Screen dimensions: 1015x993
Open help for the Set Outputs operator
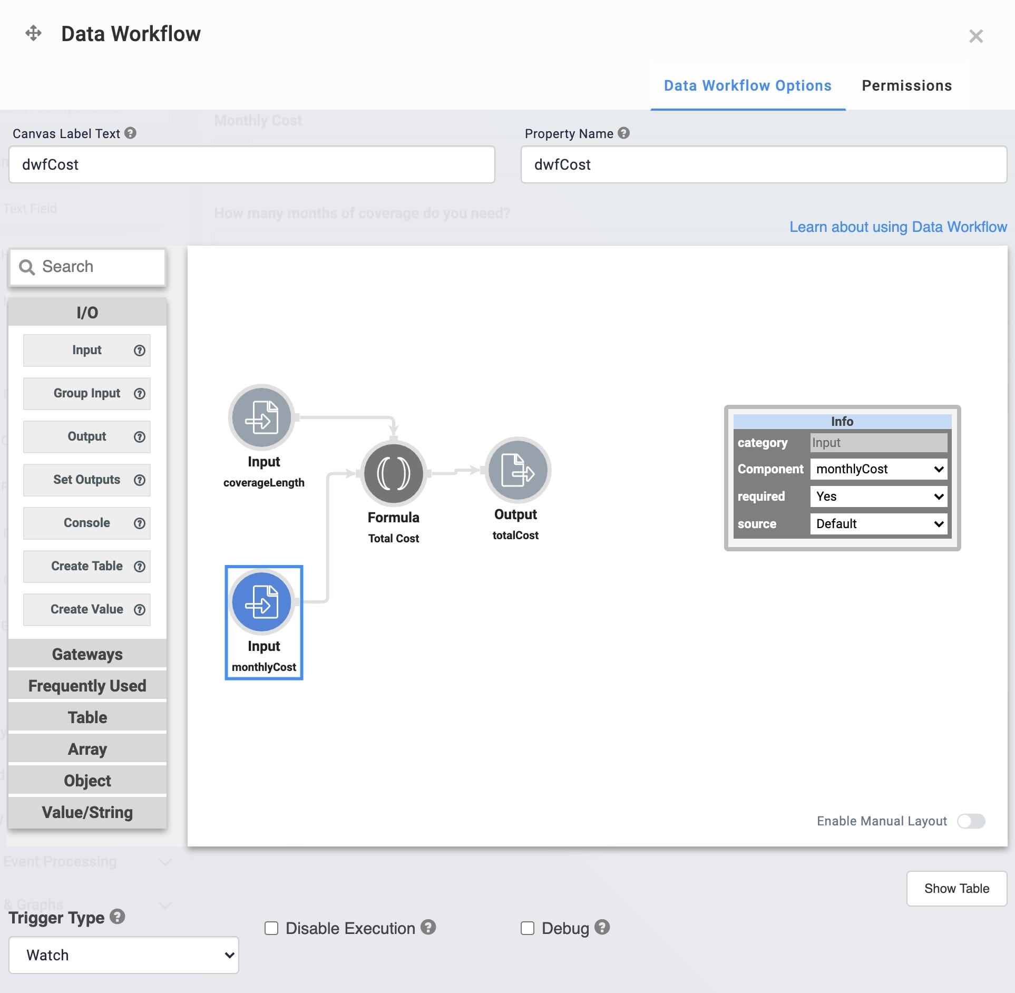(139, 480)
